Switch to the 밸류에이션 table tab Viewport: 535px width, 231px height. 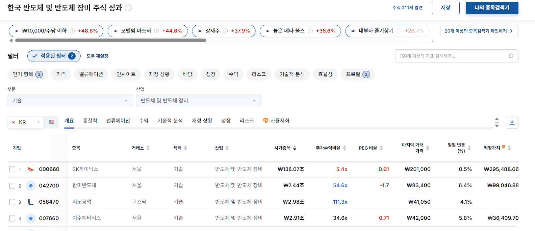point(118,121)
